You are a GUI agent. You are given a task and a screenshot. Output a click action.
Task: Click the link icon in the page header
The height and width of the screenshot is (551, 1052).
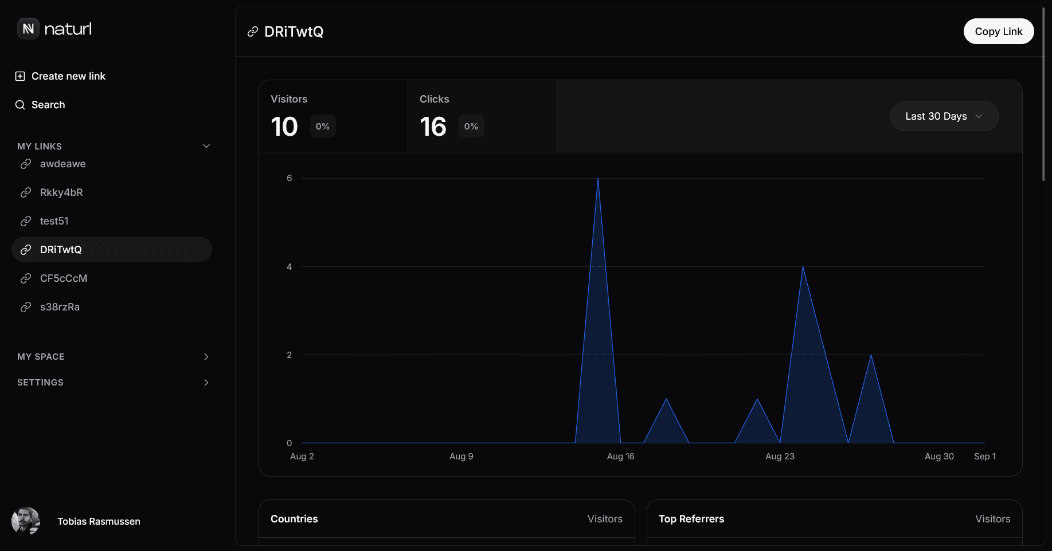253,32
